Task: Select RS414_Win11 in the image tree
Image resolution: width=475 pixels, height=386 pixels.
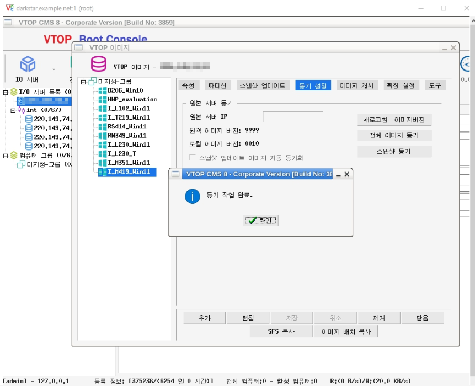Action: [x=127, y=126]
